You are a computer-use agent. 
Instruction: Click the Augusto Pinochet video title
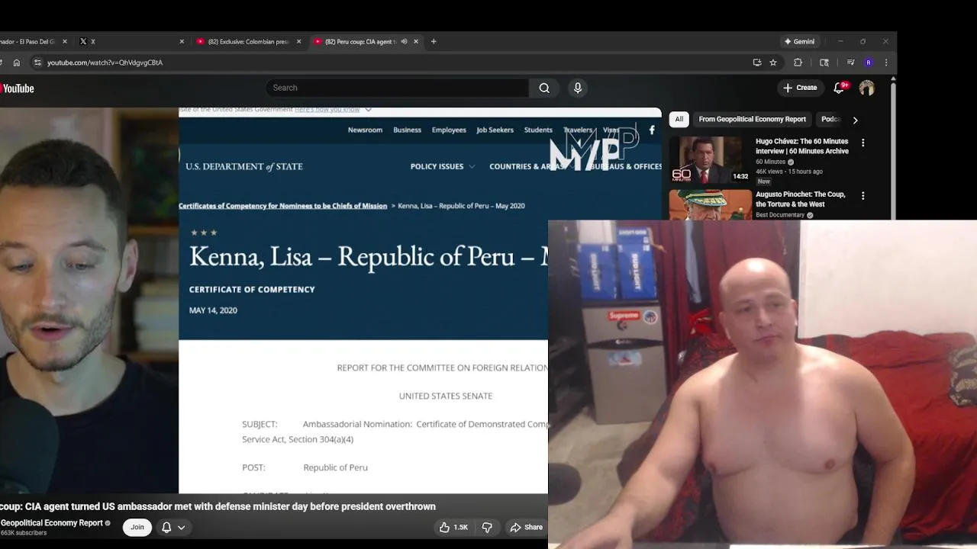[x=801, y=199]
